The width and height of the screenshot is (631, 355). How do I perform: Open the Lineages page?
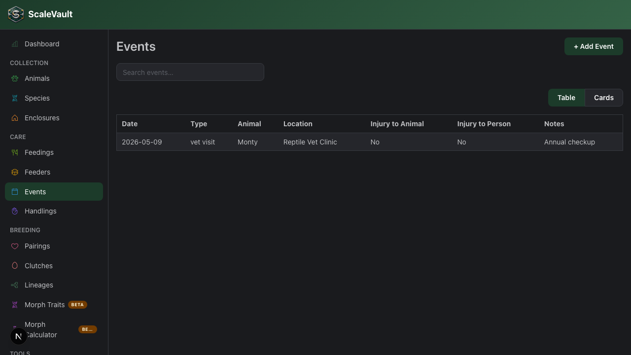point(54,285)
